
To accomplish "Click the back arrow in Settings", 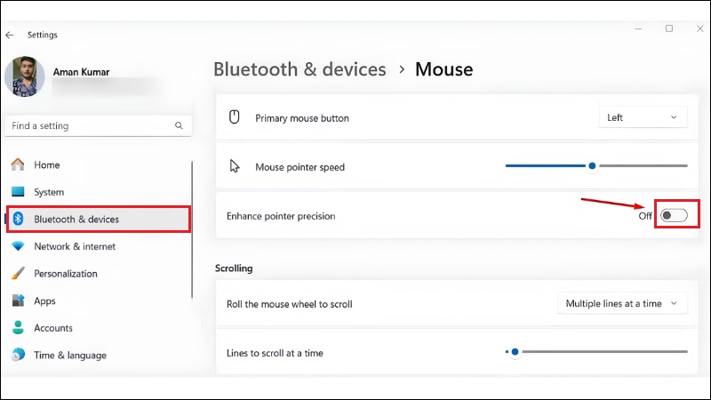I will [10, 35].
